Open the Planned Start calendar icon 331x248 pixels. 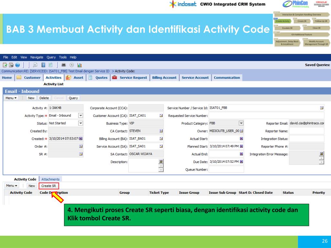point(241,146)
